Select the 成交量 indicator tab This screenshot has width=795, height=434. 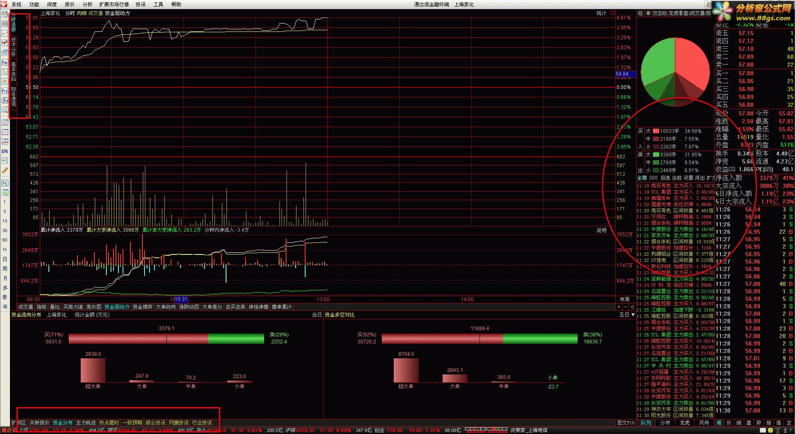26,307
